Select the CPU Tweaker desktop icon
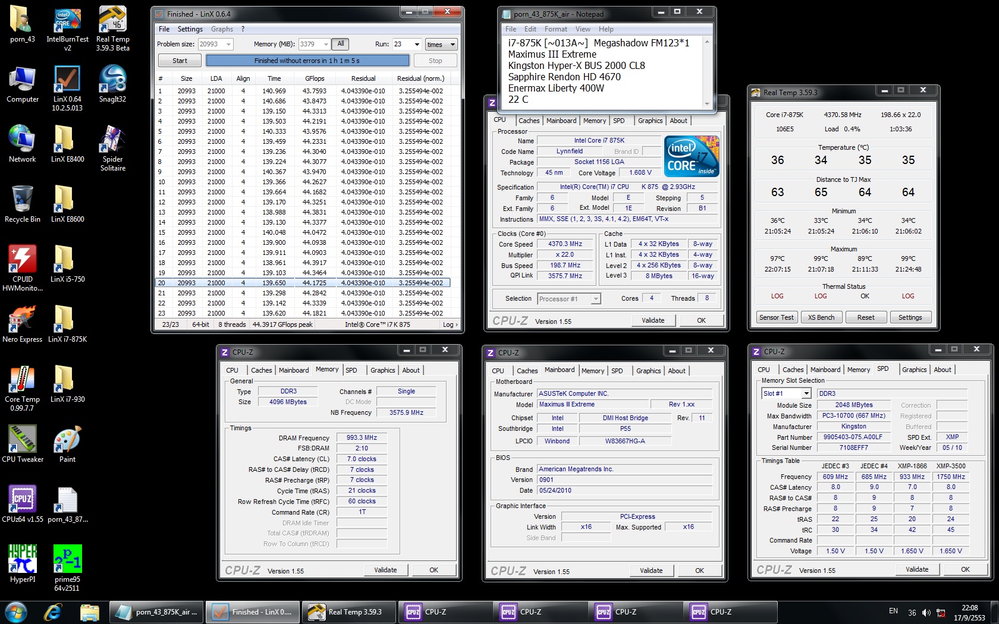The width and height of the screenshot is (999, 624). pyautogui.click(x=23, y=445)
